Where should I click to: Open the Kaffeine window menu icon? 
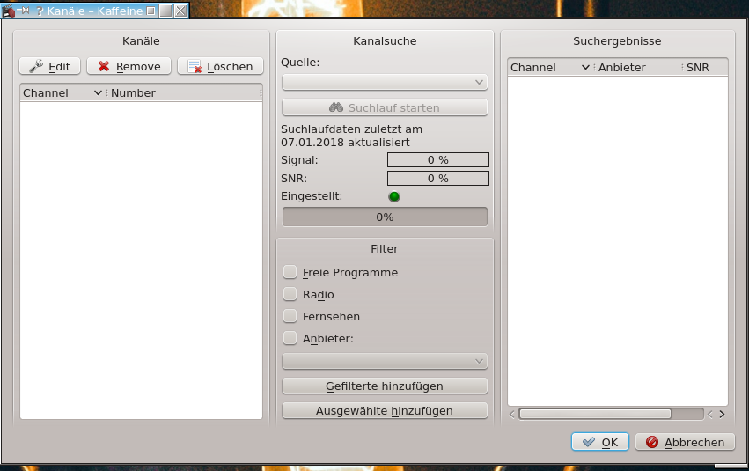[8, 11]
